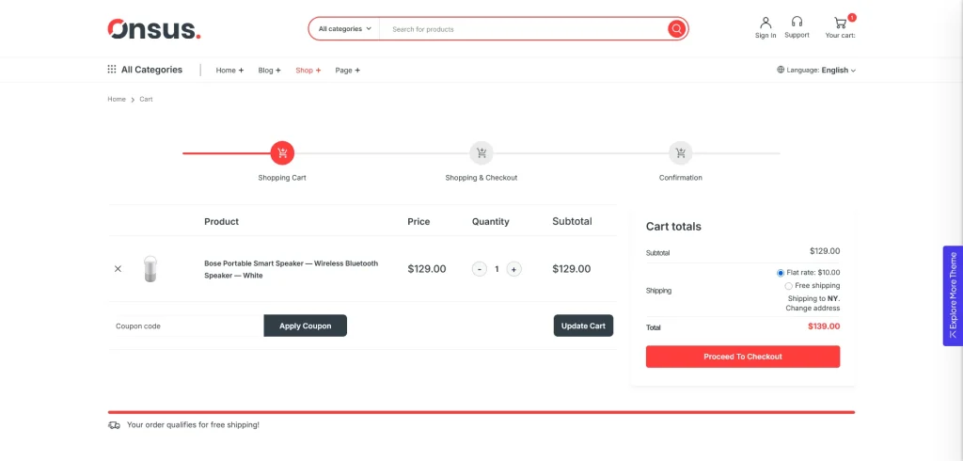
Task: Click the Cart totals heading
Action: pyautogui.click(x=673, y=226)
